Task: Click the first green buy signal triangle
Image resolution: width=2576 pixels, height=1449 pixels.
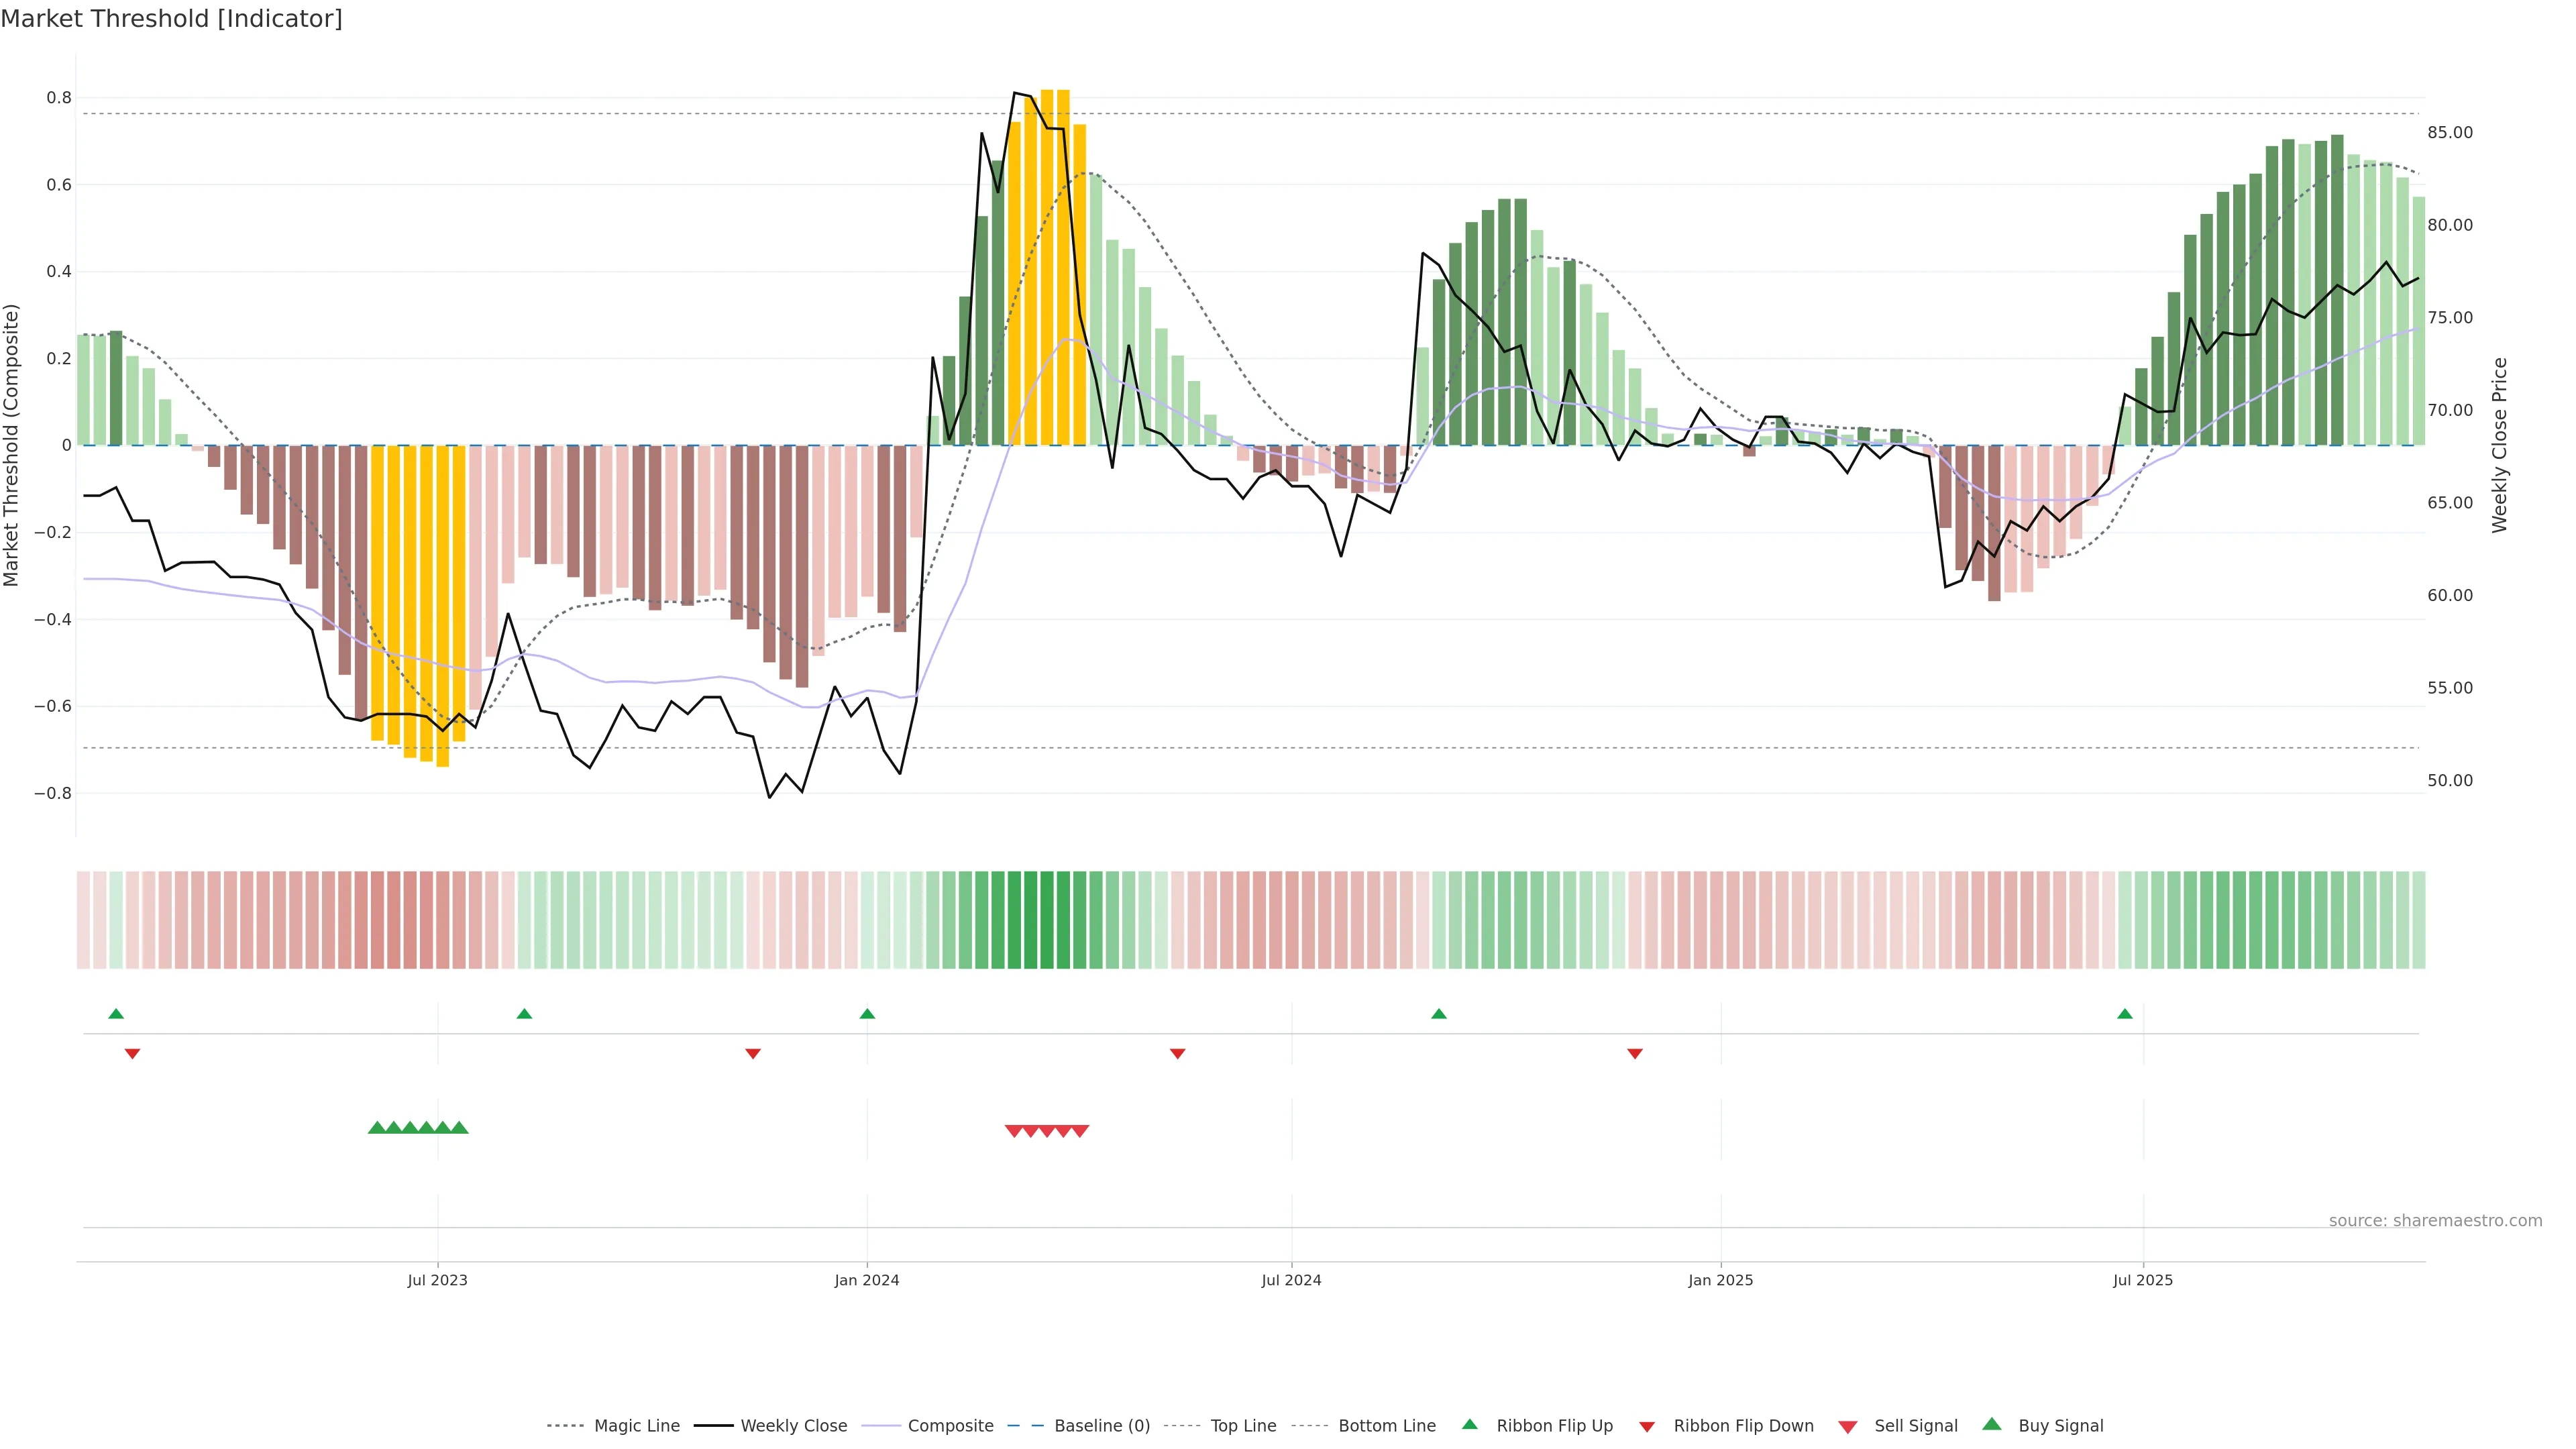Action: pyautogui.click(x=377, y=1128)
